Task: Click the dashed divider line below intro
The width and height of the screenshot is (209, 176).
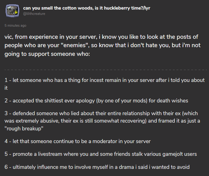Action: (x=105, y=70)
